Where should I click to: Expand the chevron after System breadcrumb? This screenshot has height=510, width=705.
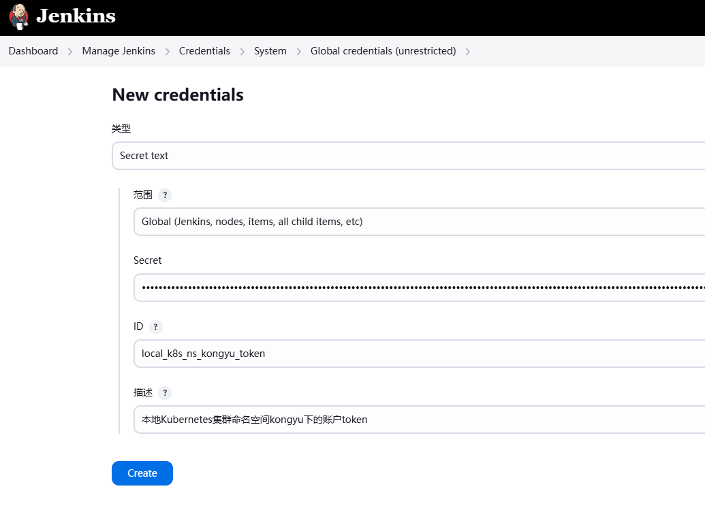[x=298, y=52]
